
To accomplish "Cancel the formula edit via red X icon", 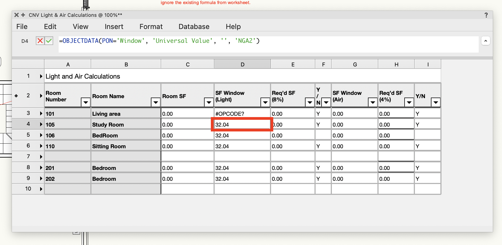I will click(40, 41).
